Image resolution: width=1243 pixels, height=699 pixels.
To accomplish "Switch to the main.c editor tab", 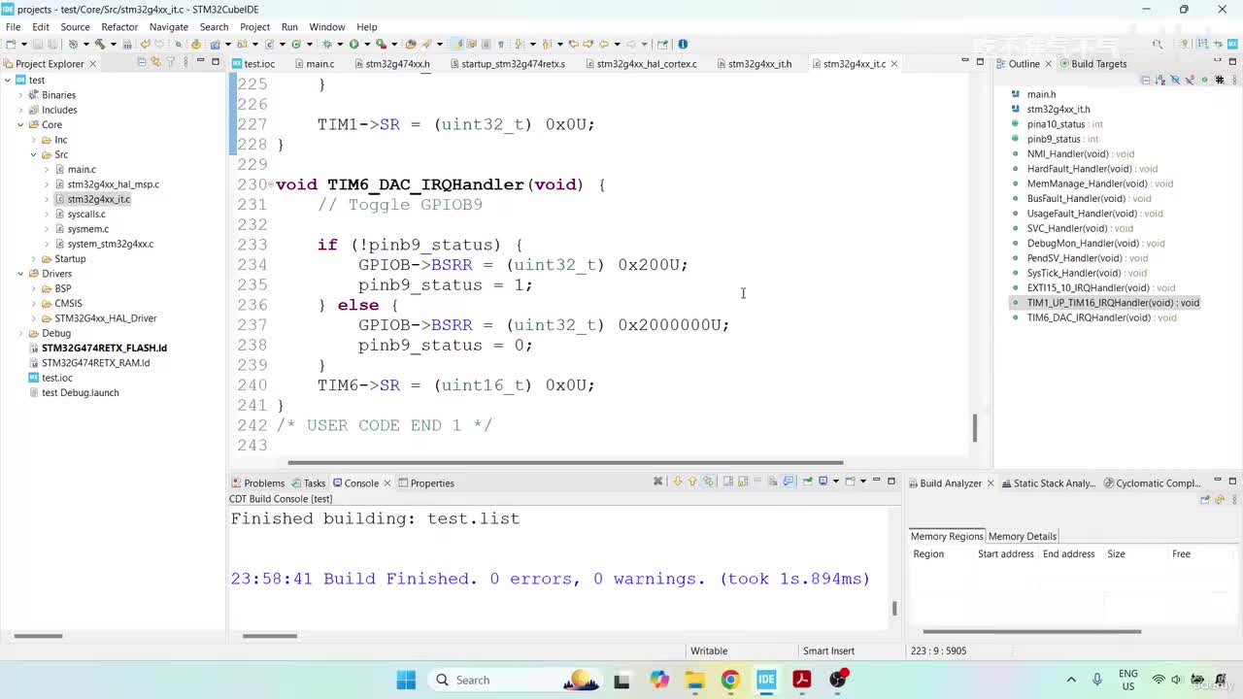I will coord(313,64).
